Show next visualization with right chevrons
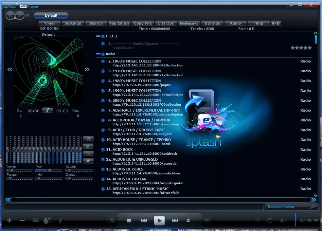Viewport: 322px width, 231px height. click(x=87, y=69)
